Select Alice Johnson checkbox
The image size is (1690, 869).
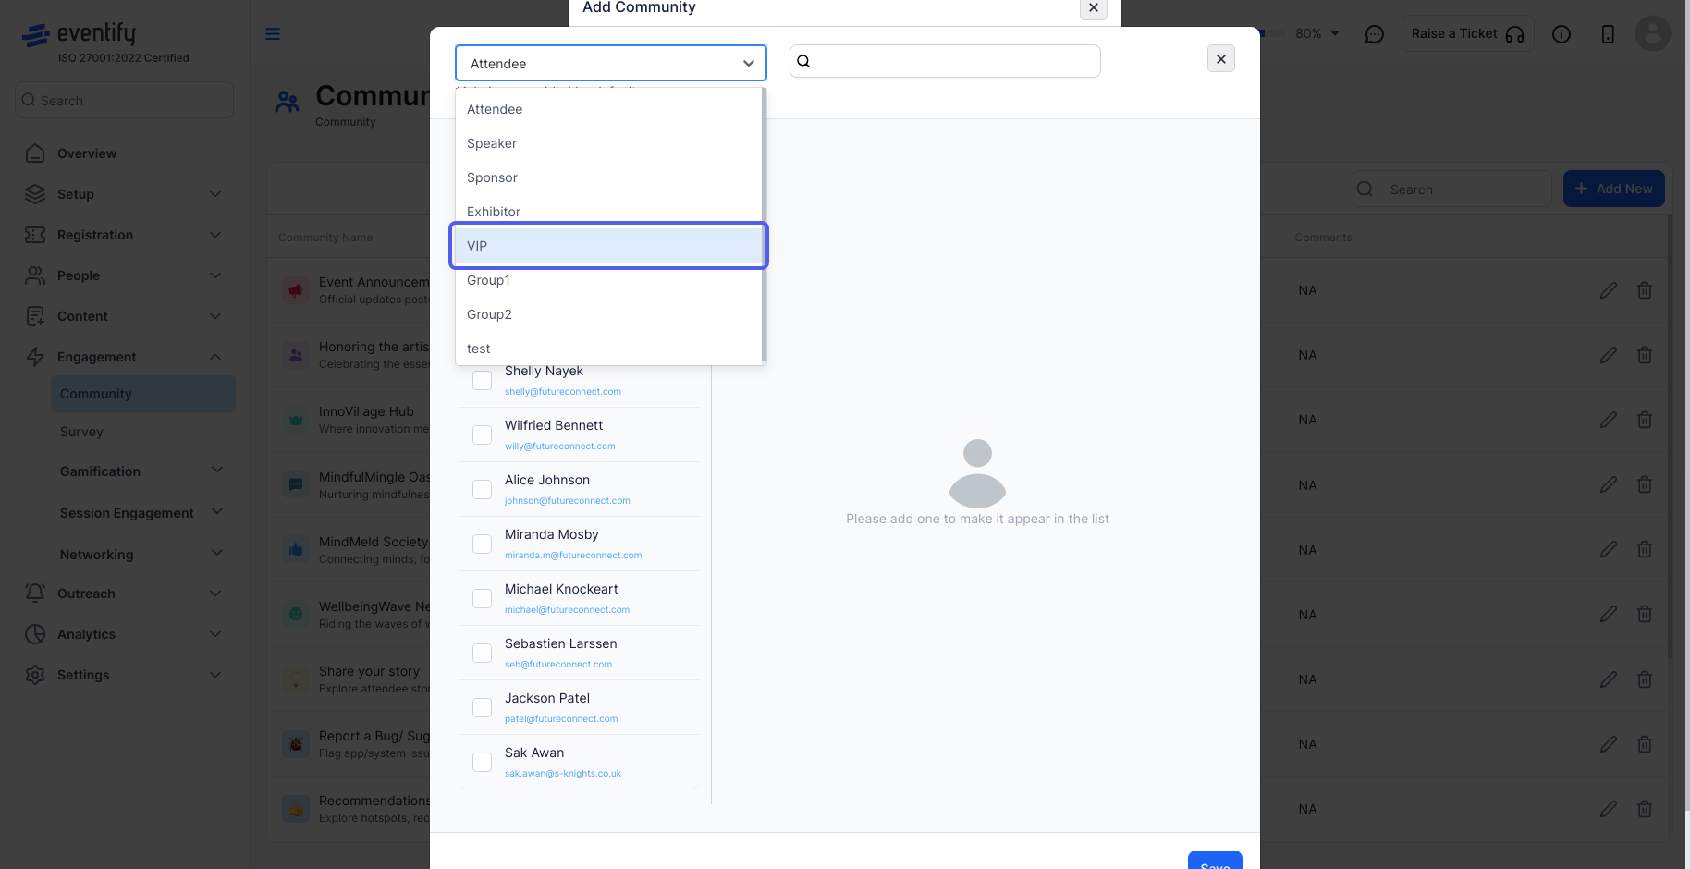point(482,489)
